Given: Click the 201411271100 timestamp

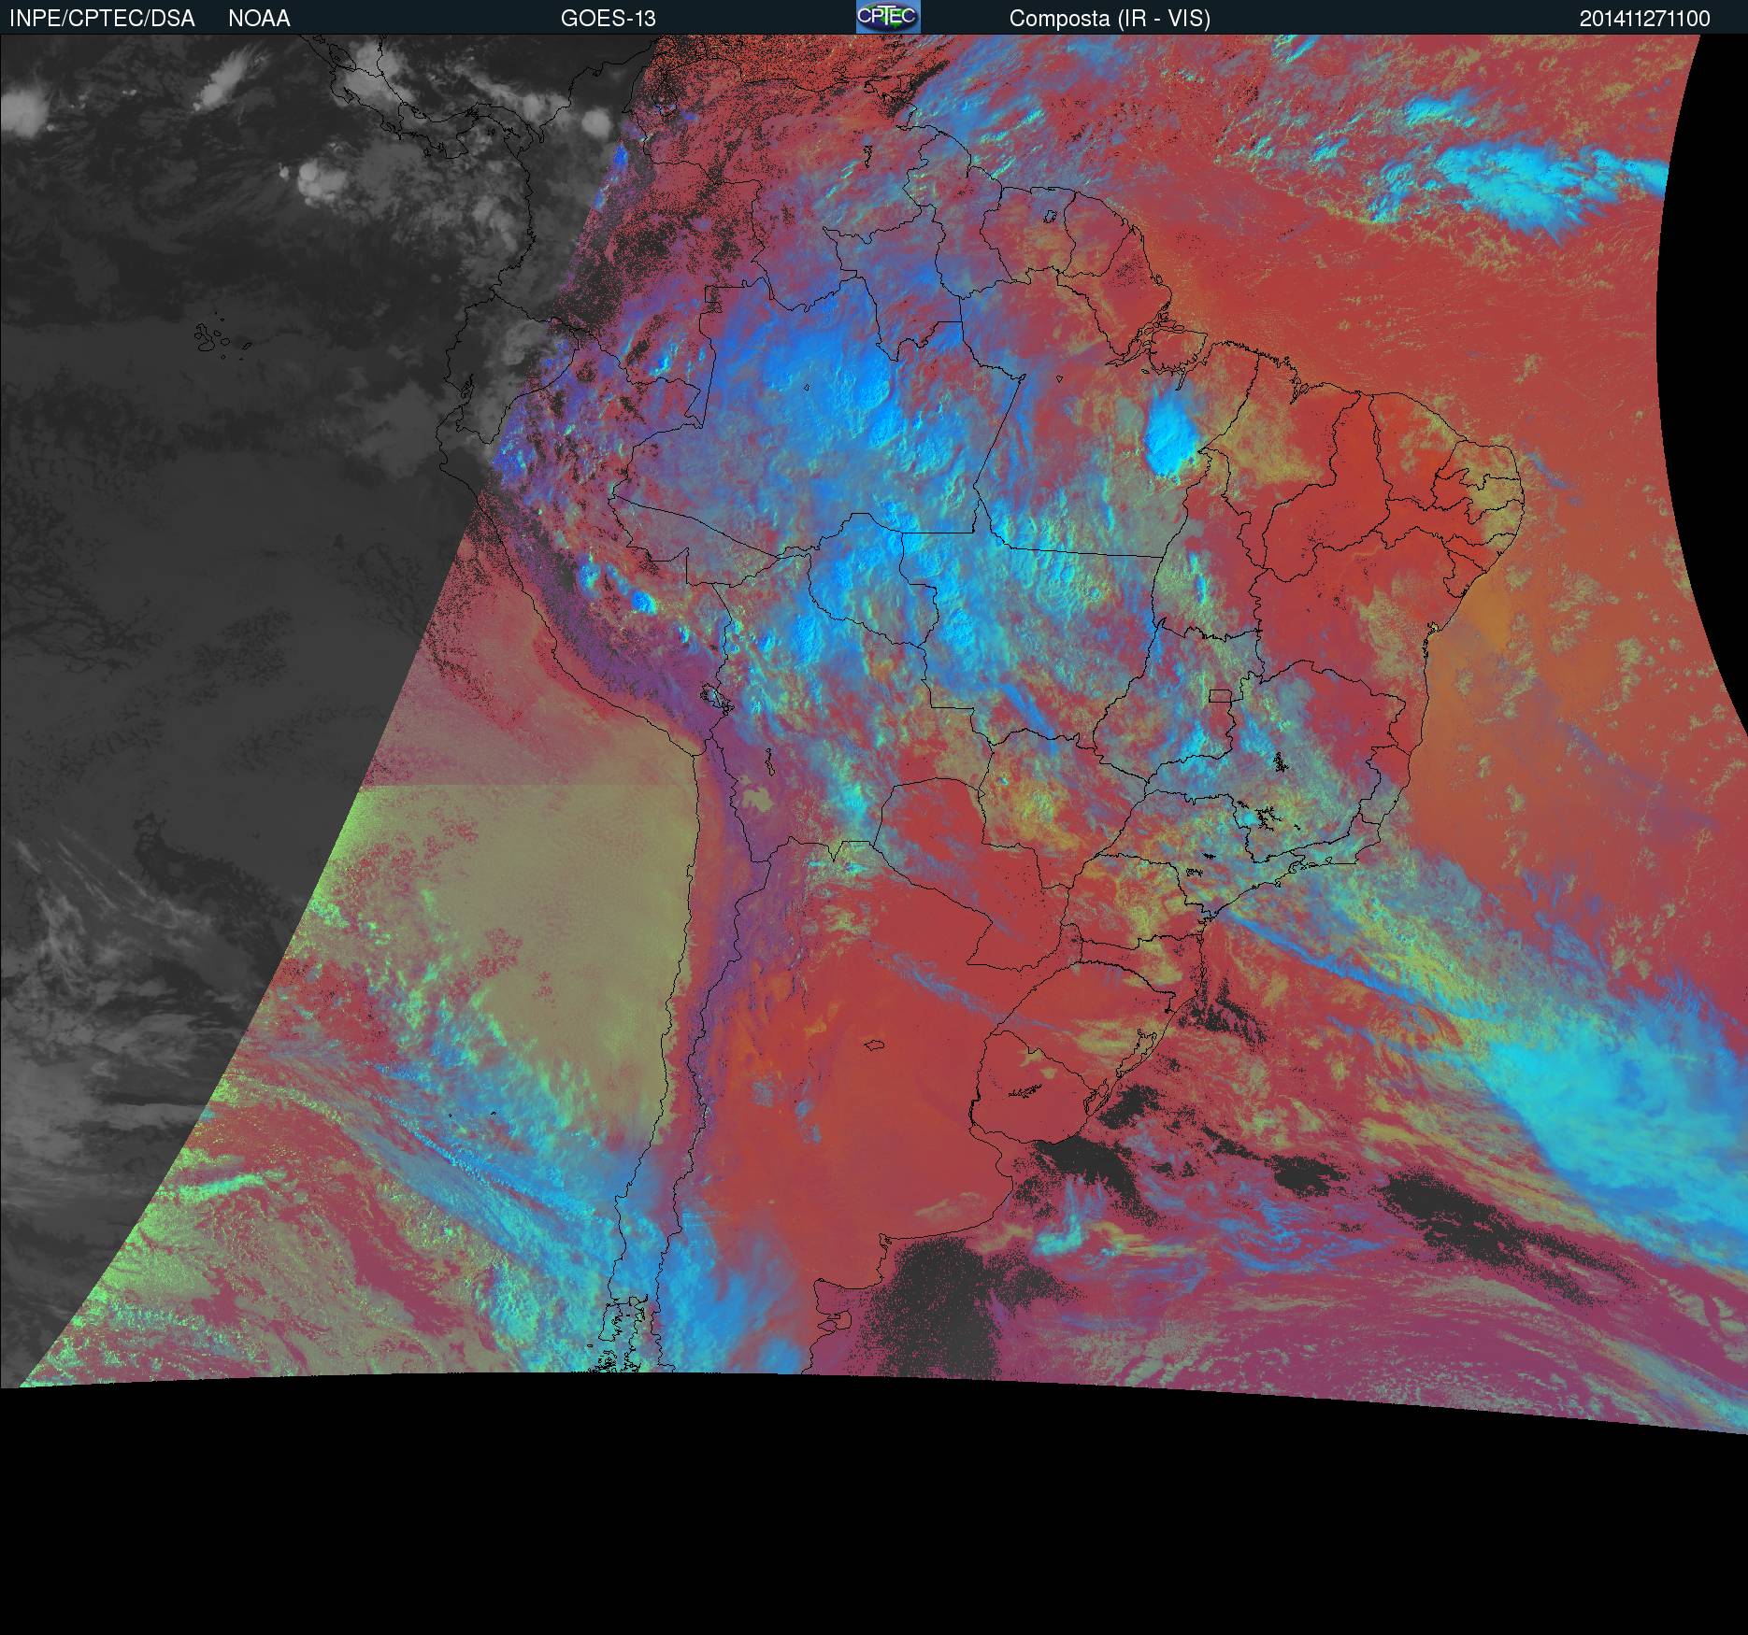Looking at the screenshot, I should click(x=1645, y=19).
